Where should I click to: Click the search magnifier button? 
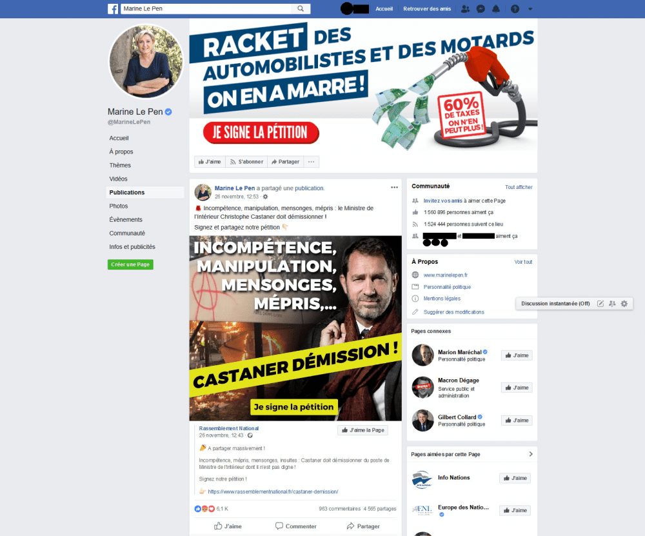click(x=301, y=8)
